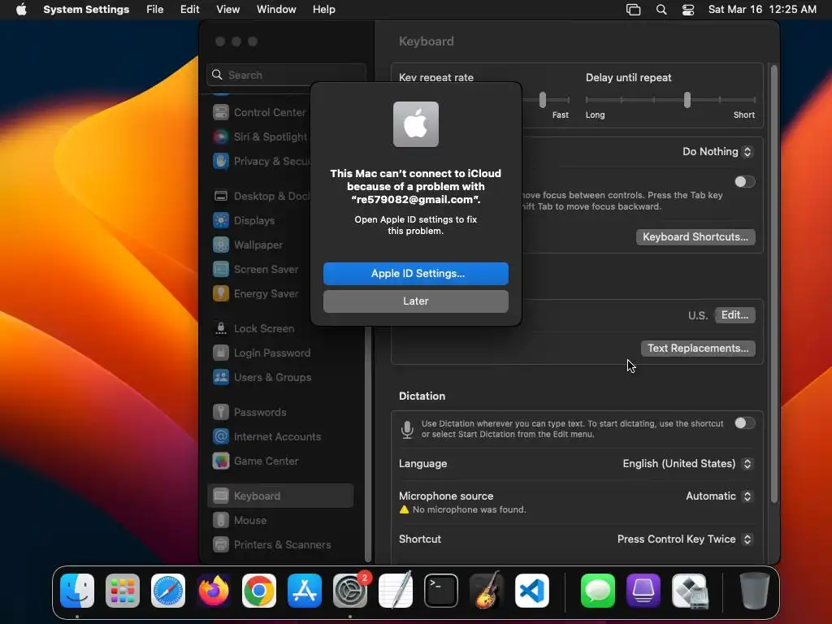Open Finder from the Dock

click(x=77, y=591)
